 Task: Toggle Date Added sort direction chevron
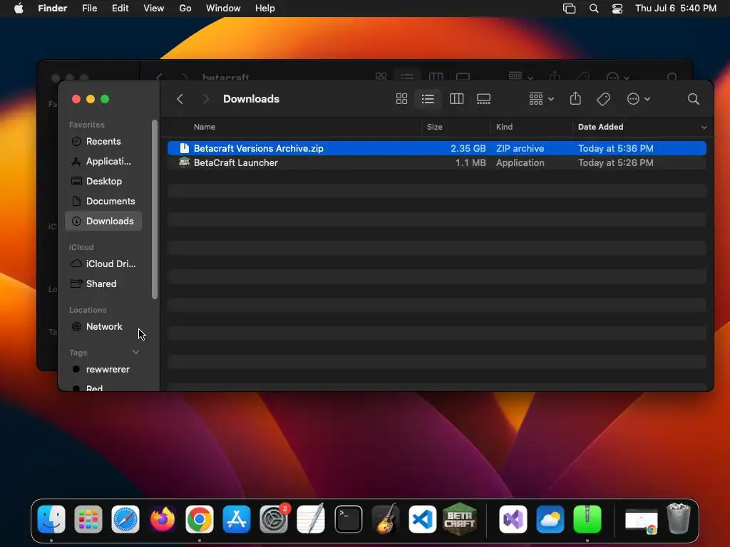[x=704, y=127]
